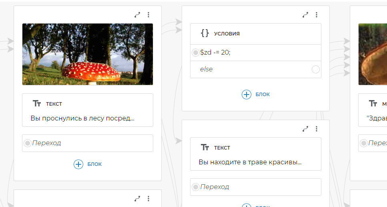Click the Tt icon on the right-edge card
The width and height of the screenshot is (387, 207).
tap(373, 104)
